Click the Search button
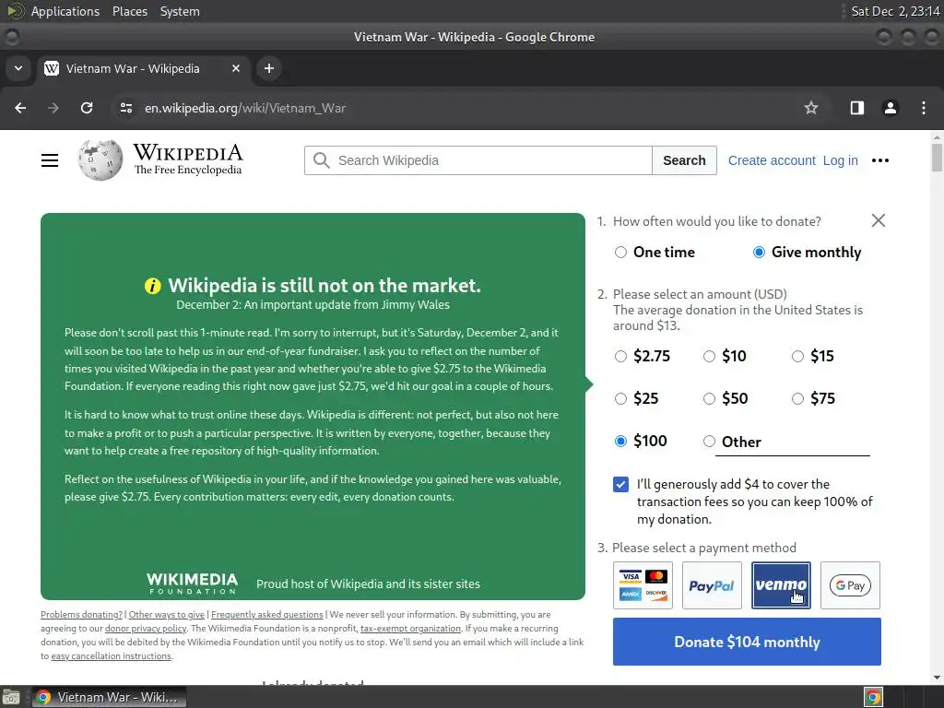Screen dimensions: 944x708 [684, 160]
